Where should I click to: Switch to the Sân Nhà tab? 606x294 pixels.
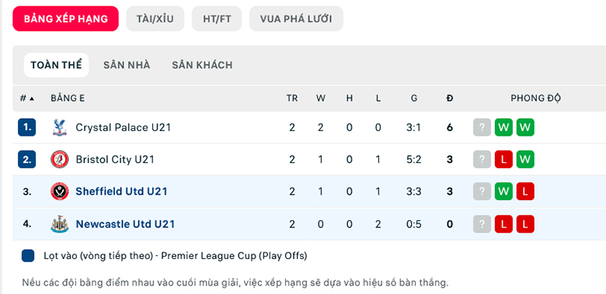[x=127, y=65]
